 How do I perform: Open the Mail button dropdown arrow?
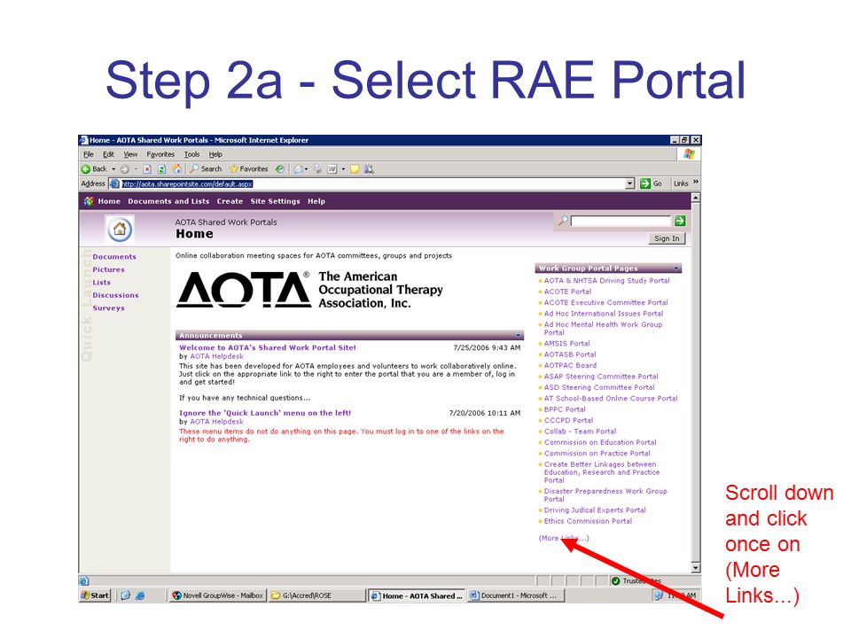(x=306, y=168)
